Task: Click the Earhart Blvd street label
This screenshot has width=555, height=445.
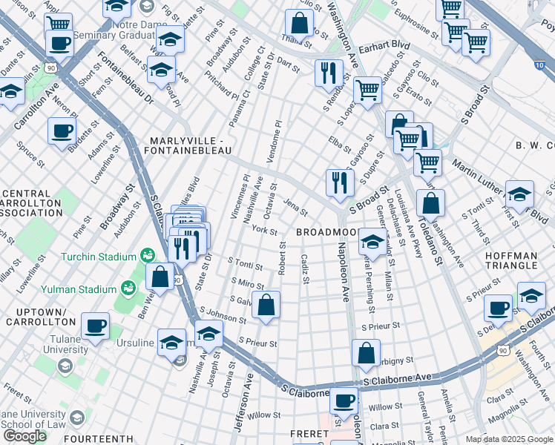Action: click(x=384, y=47)
